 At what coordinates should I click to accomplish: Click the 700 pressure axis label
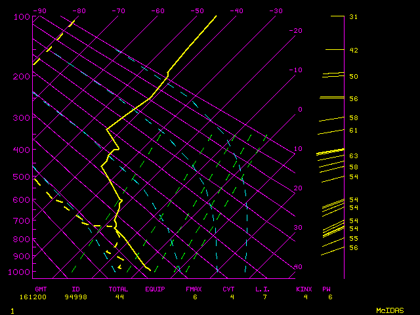click(22, 222)
